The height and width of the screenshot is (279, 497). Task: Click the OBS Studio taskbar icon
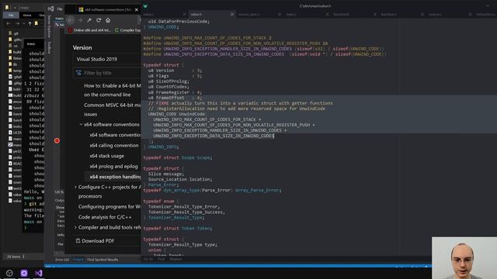pyautogui.click(x=9, y=273)
